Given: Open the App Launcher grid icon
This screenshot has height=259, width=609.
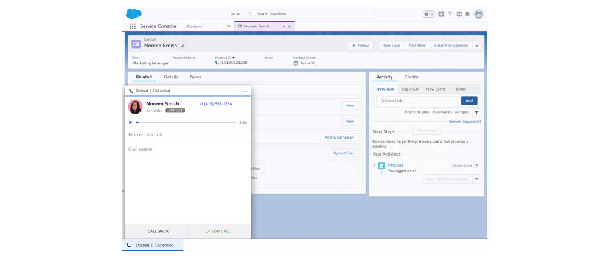Looking at the screenshot, I should pyautogui.click(x=133, y=26).
